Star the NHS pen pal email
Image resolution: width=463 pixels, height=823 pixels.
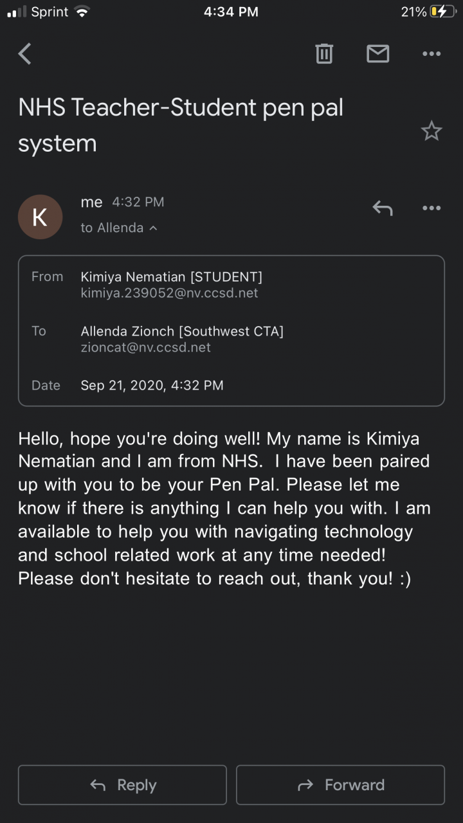click(431, 131)
